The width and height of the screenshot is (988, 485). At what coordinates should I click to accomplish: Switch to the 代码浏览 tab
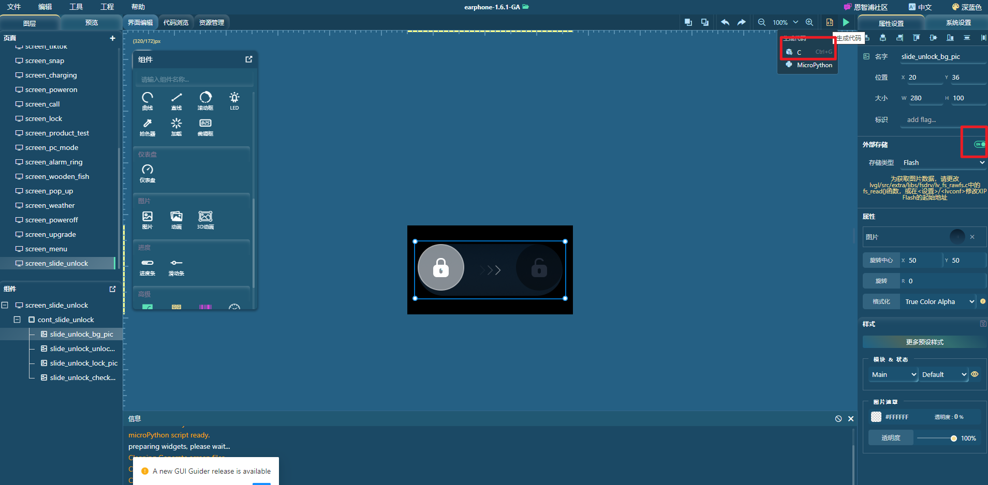(176, 22)
